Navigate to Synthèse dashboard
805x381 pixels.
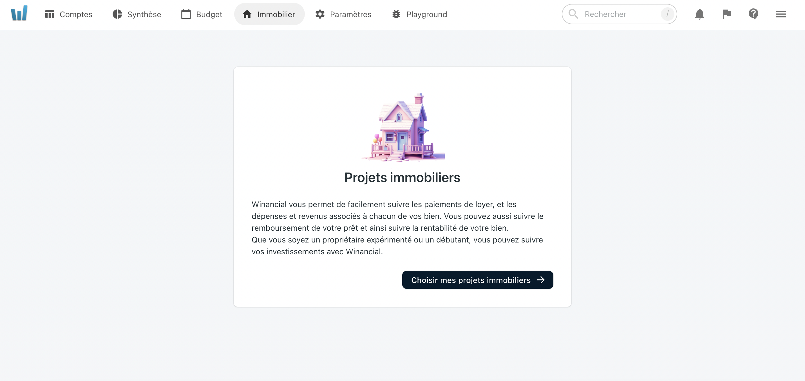pos(137,14)
